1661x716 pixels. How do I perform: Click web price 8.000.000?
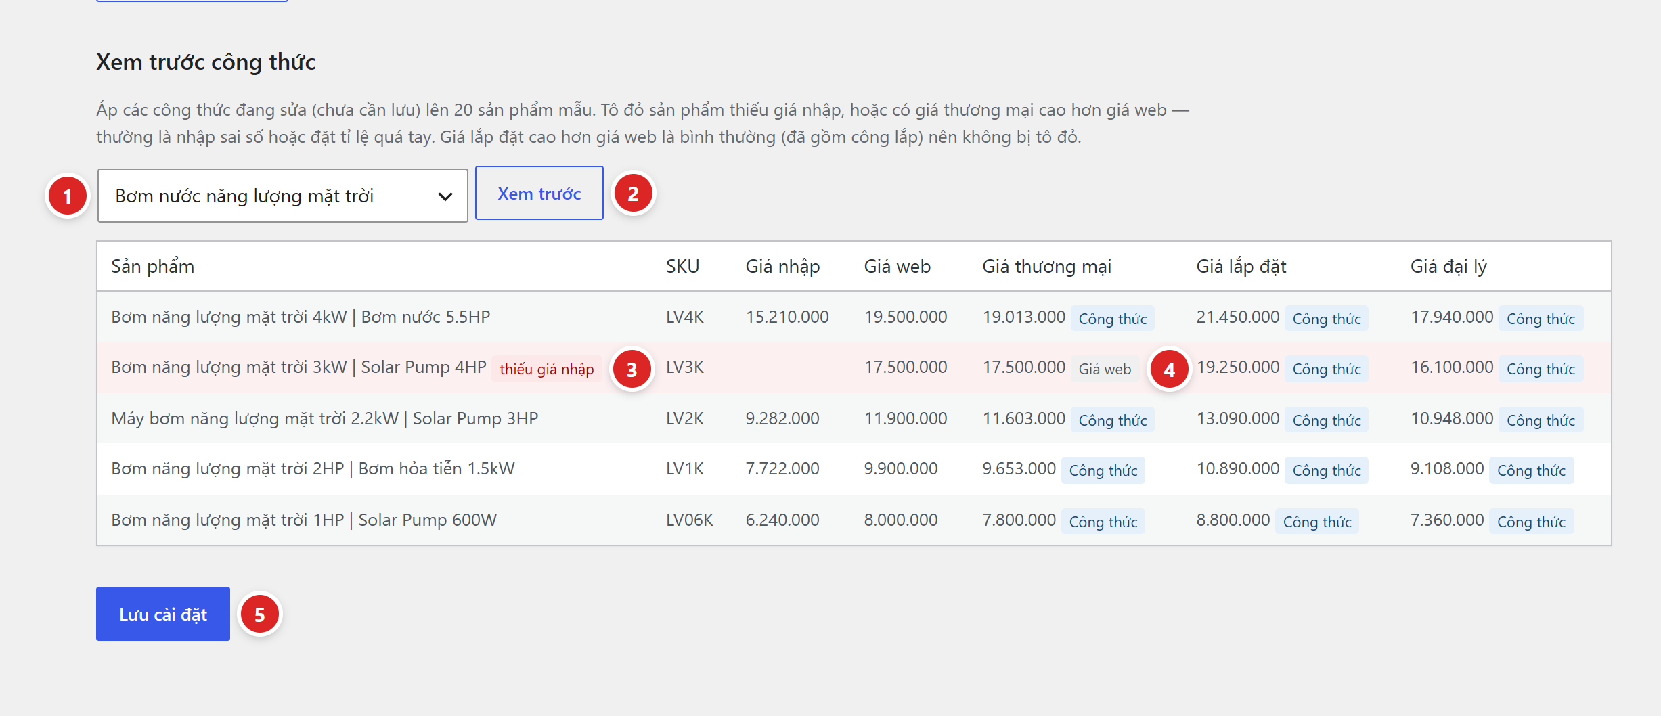[900, 520]
